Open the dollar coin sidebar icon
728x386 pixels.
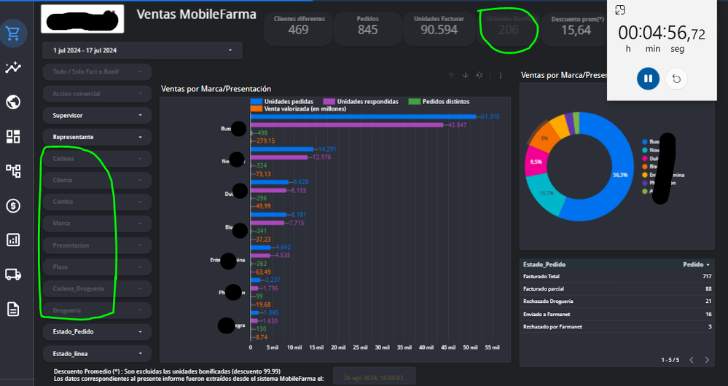(13, 205)
